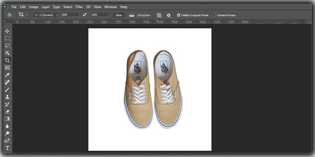Open the Window menu
The image size is (315, 157).
[111, 7]
